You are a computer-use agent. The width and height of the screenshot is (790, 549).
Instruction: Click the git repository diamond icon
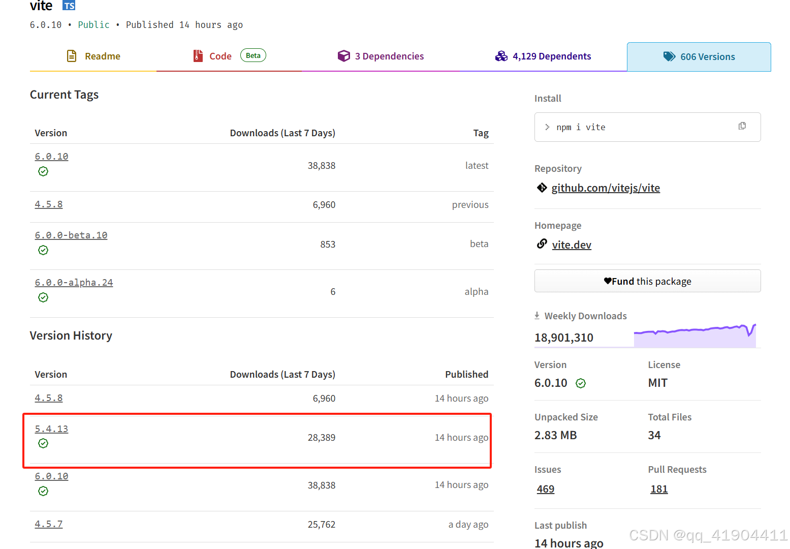click(x=542, y=188)
